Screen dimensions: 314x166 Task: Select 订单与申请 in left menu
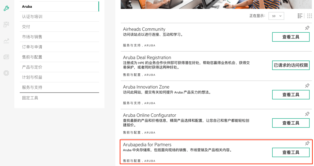click(x=59, y=47)
